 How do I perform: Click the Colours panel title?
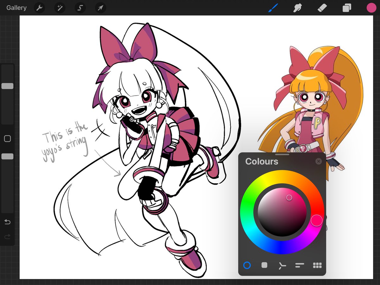[x=262, y=161]
